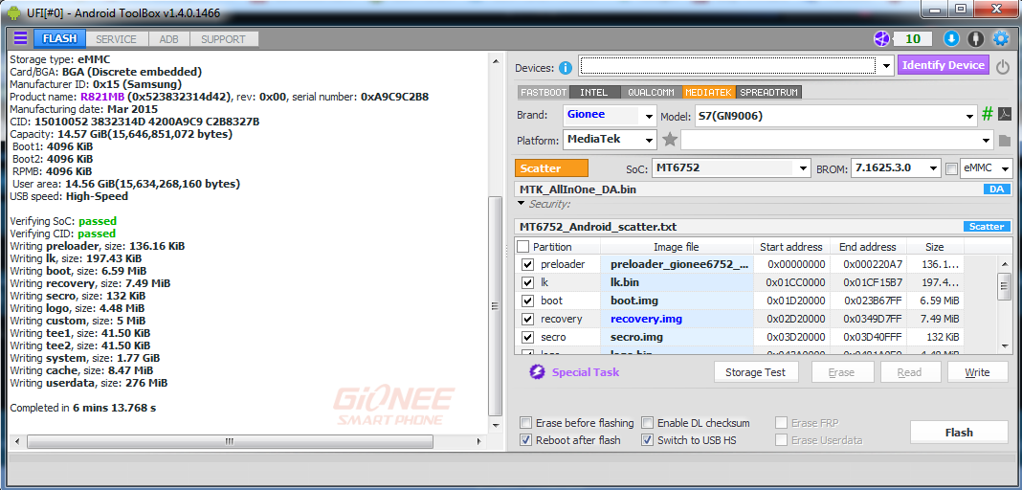Toggle the checkbox beside eMMC dropdown
This screenshot has height=490, width=1022.
click(951, 168)
